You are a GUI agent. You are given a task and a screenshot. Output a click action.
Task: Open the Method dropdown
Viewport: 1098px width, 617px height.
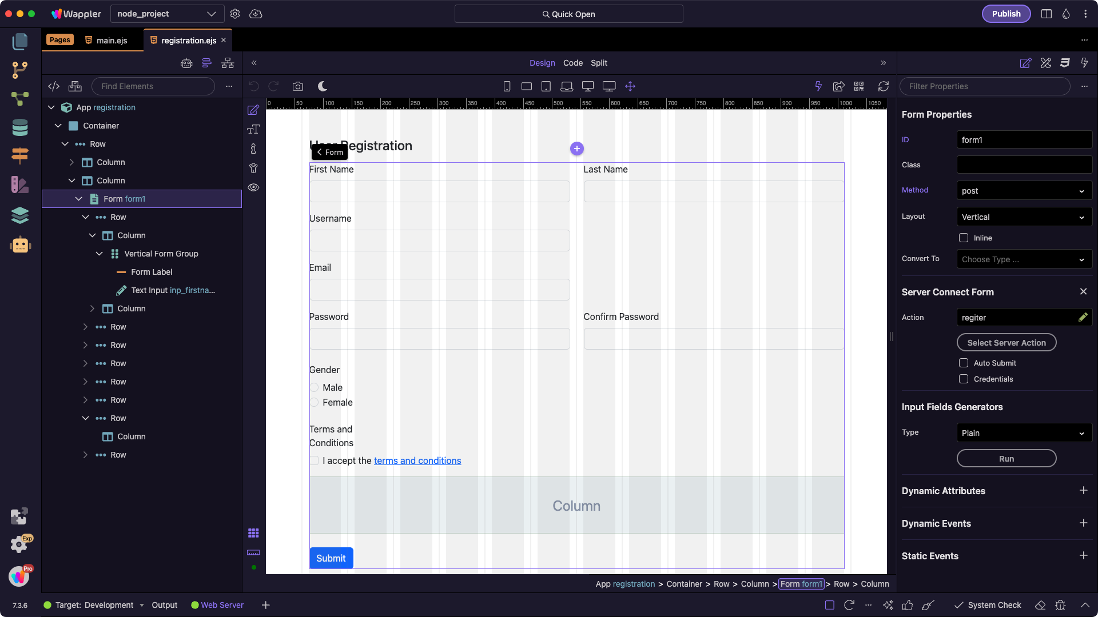(x=1024, y=191)
